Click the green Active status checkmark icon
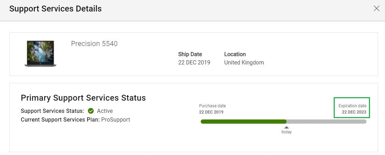Screen dimensions: 385x155 pos(91,111)
